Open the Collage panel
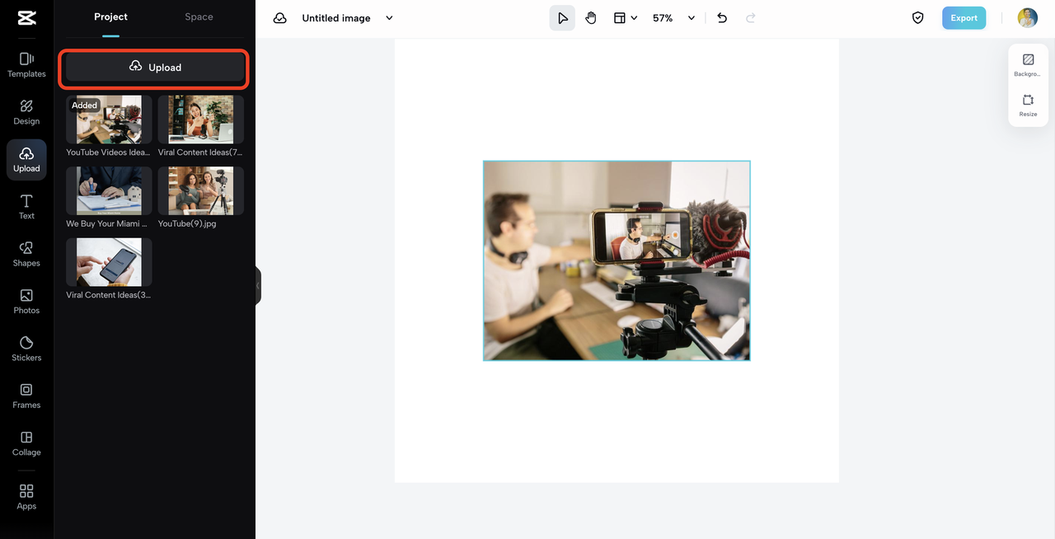The height and width of the screenshot is (539, 1055). [26, 443]
